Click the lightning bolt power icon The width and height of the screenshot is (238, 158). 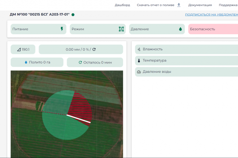[62, 29]
